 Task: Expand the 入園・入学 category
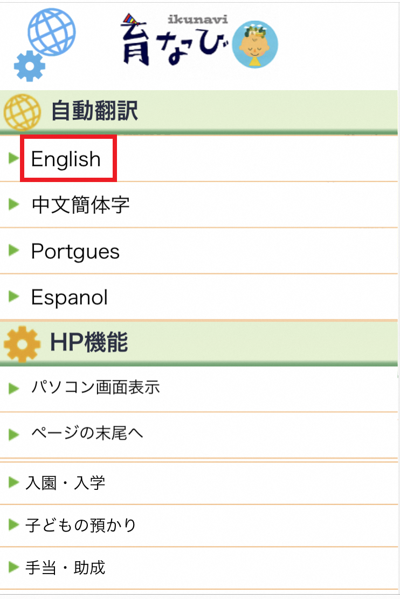[65, 482]
